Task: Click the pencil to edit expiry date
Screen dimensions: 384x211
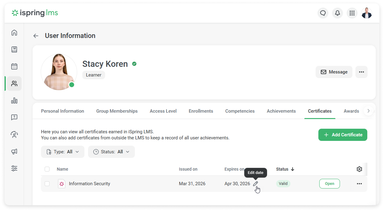Action: click(255, 184)
